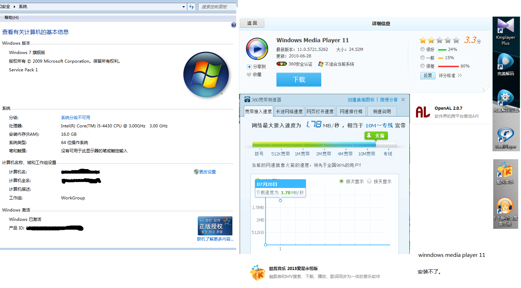Select the 一般 rating radio button
Image resolution: width=521 pixels, height=288 pixels.
422,57
